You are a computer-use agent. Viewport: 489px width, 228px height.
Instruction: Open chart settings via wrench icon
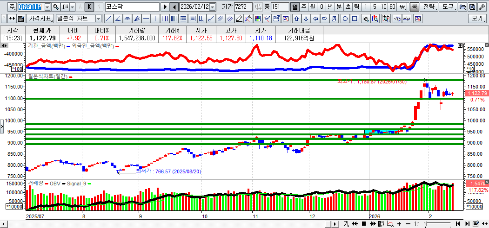(x=481, y=7)
